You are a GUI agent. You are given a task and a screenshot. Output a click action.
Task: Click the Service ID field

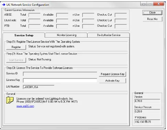pyautogui.click(x=60, y=74)
